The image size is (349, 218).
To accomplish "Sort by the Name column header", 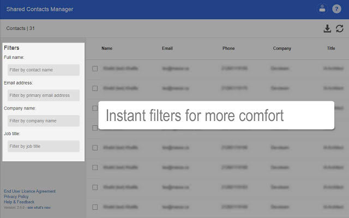I will 107,49.
